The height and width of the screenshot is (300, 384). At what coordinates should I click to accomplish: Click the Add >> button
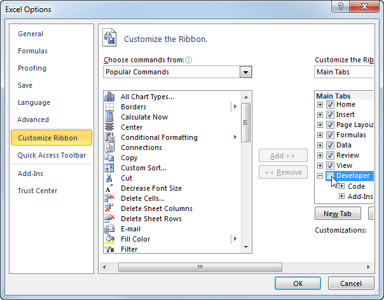pyautogui.click(x=283, y=156)
